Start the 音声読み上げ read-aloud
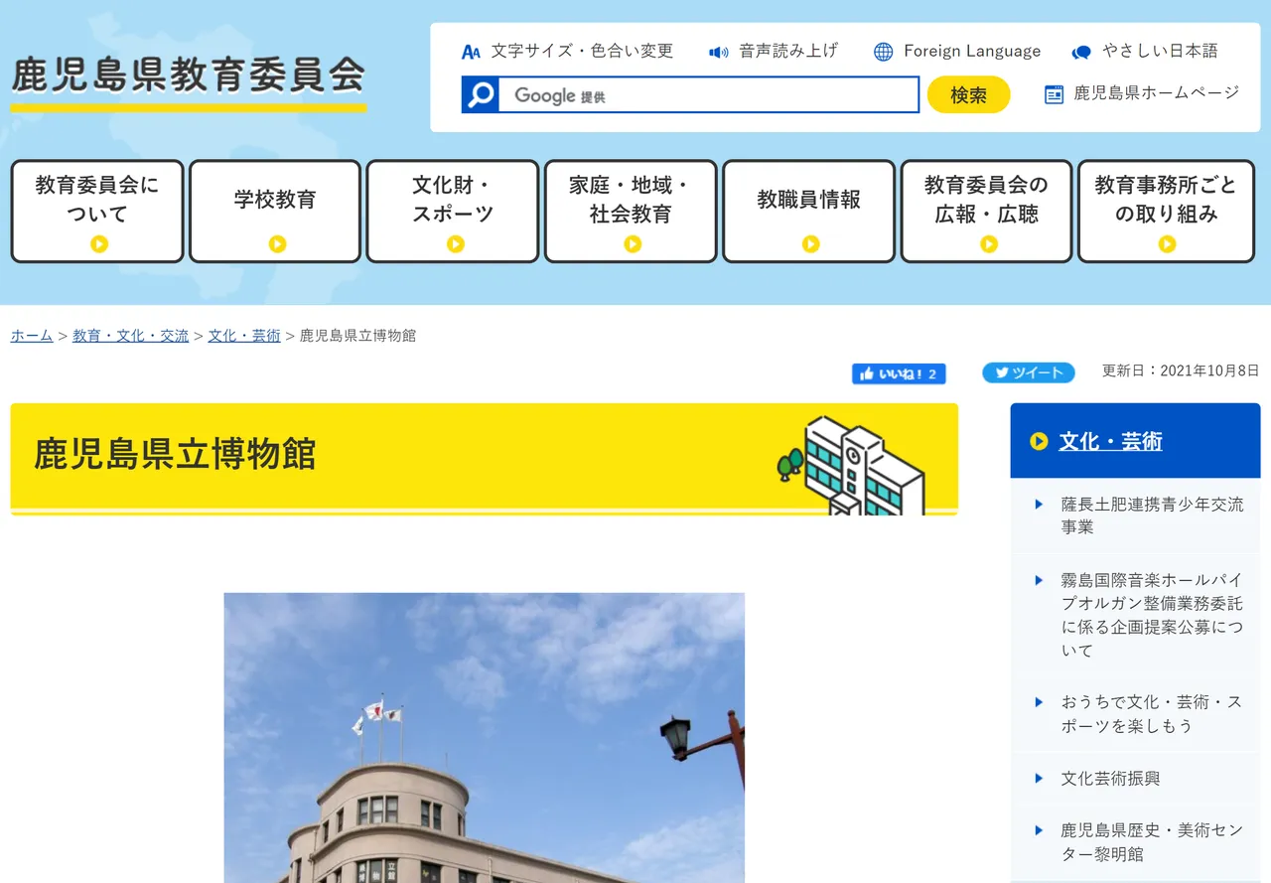 [788, 51]
